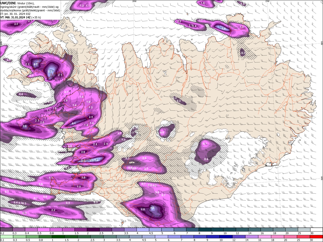Viewport: 323px width, 242px height.
Task: Click the 12 label in the upper legend row
Action: [x=237, y=233]
